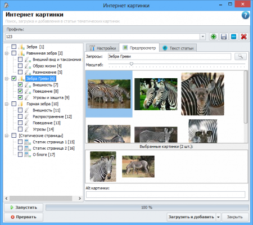The image size is (253, 225).
Task: Switch to the Настройки tab
Action: (x=102, y=48)
